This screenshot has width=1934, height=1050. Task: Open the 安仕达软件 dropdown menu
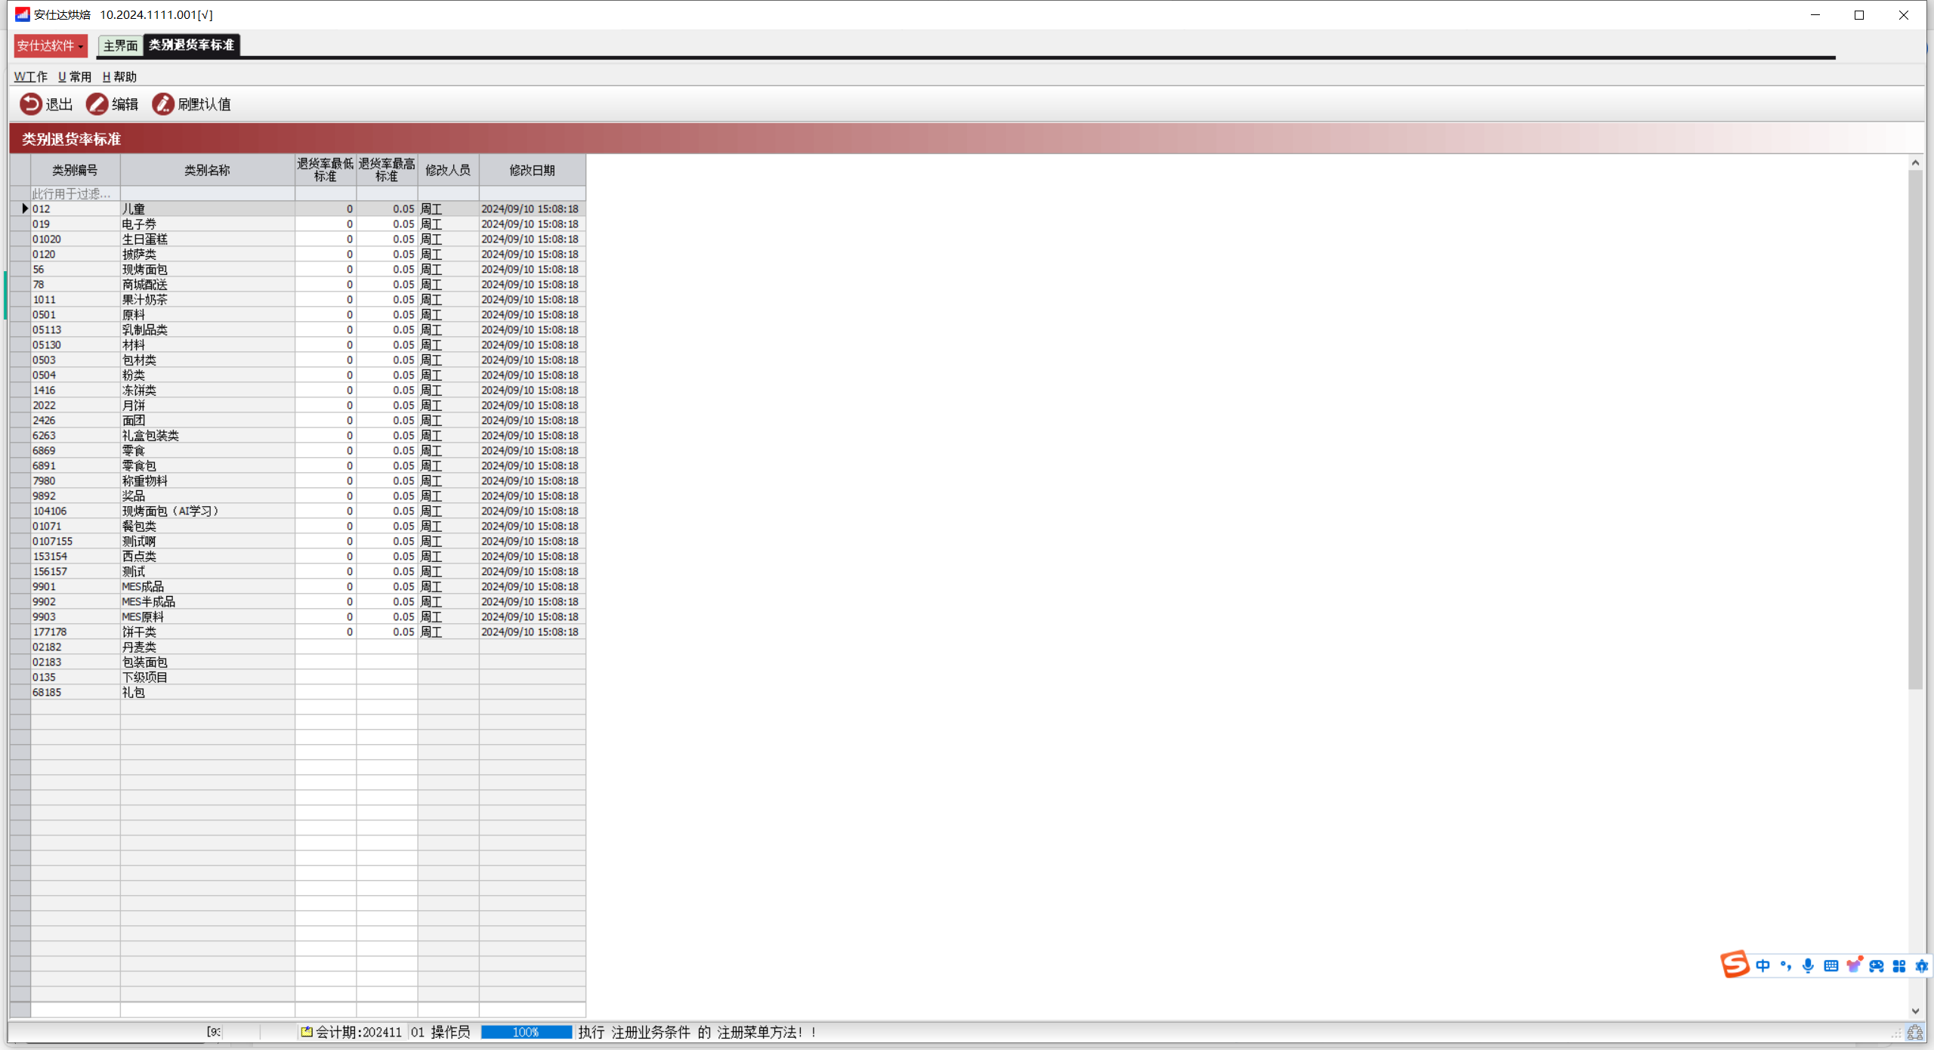(50, 46)
